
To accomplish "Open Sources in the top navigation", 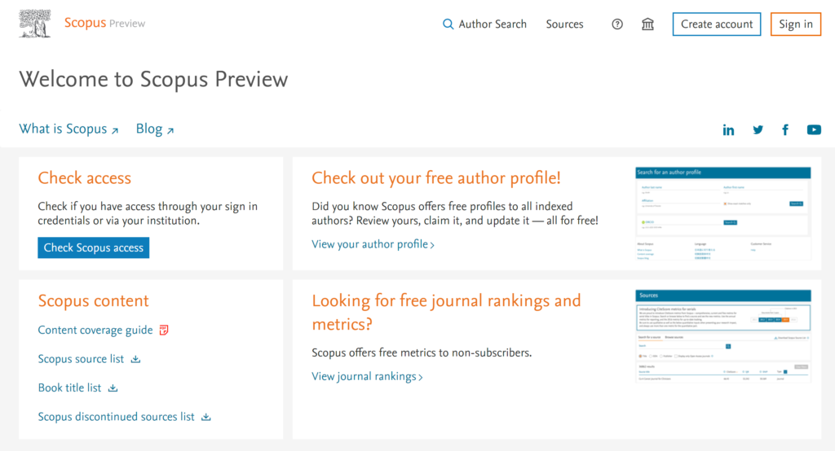I will [x=564, y=24].
